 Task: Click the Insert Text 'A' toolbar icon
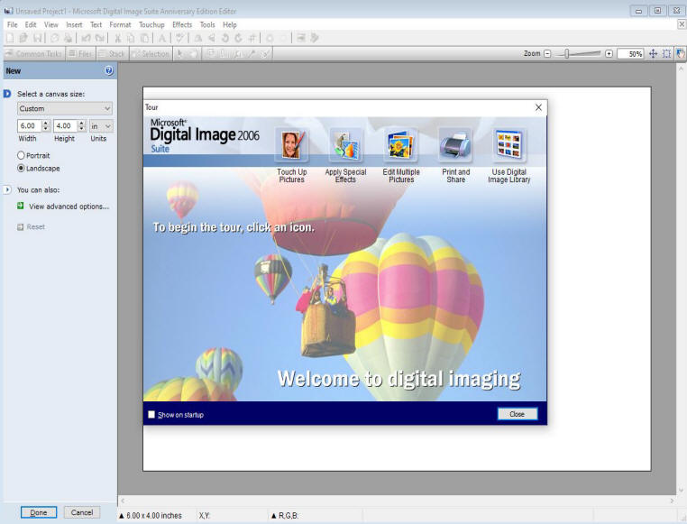coord(161,38)
